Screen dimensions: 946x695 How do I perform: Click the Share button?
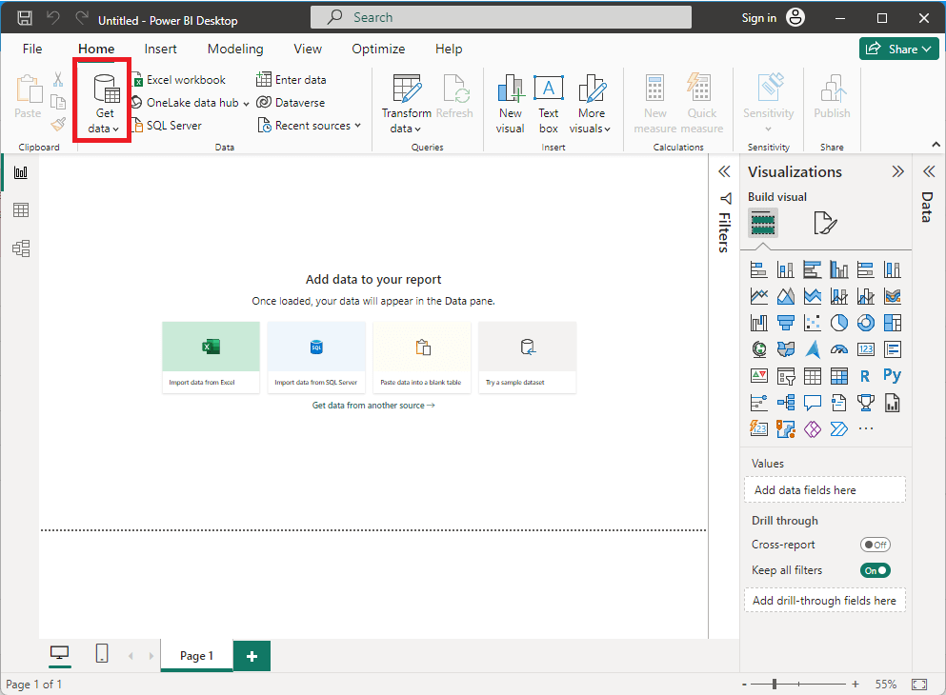click(x=899, y=49)
